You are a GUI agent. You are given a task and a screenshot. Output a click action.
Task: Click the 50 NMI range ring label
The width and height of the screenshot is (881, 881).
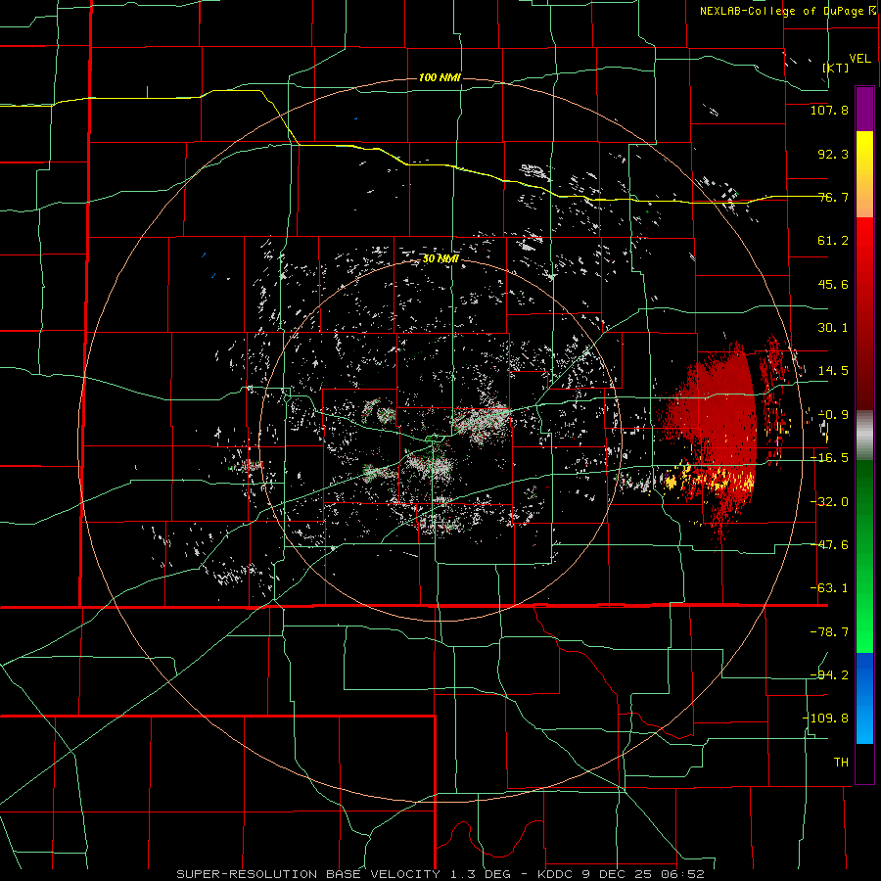440,258
